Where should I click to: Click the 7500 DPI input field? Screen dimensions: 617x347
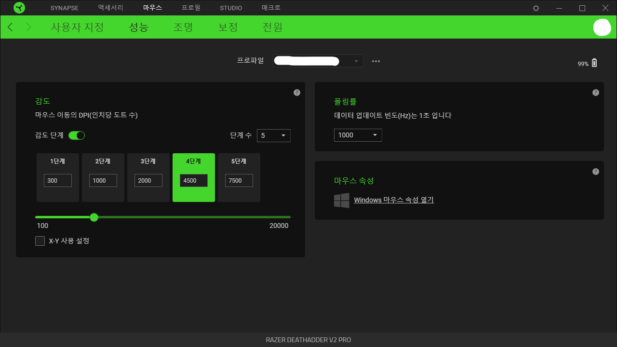[x=239, y=180]
